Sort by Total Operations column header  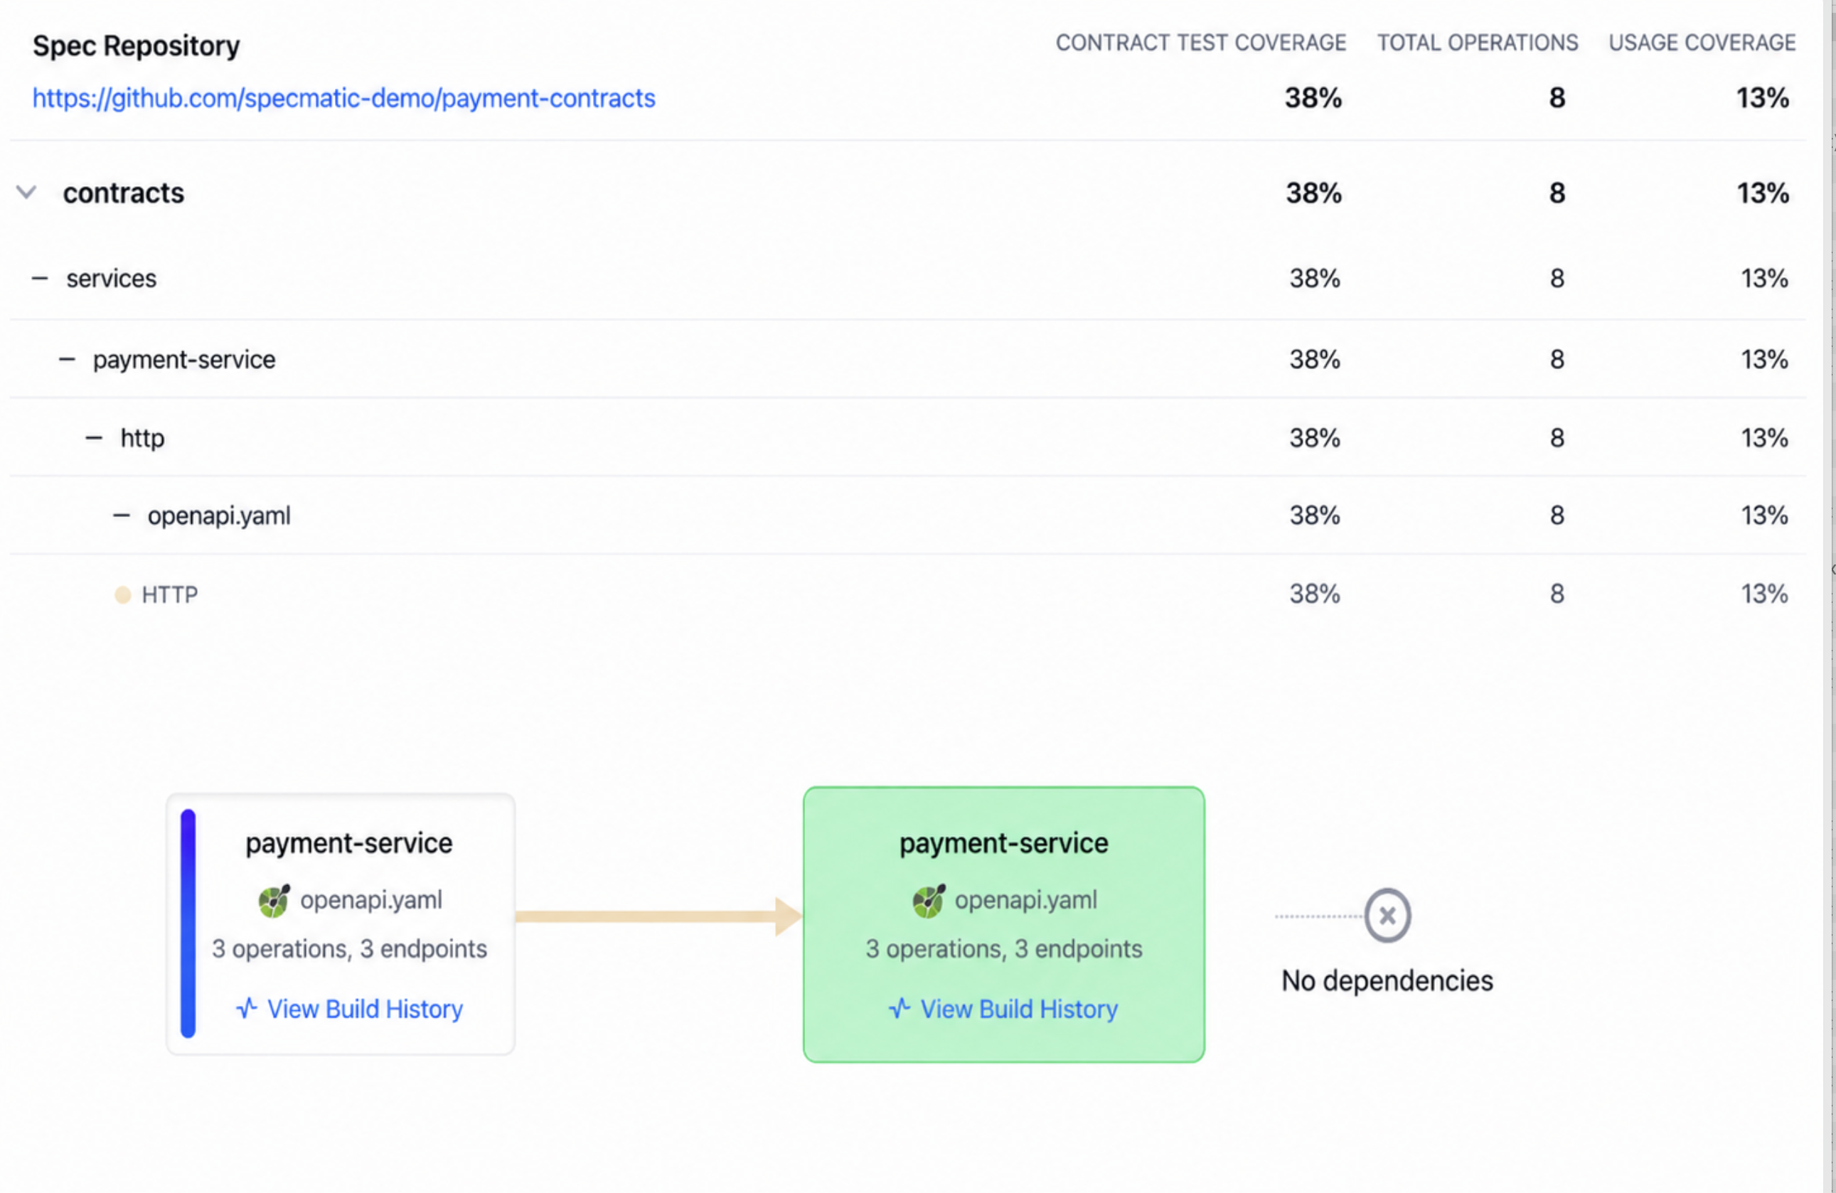[x=1478, y=43]
